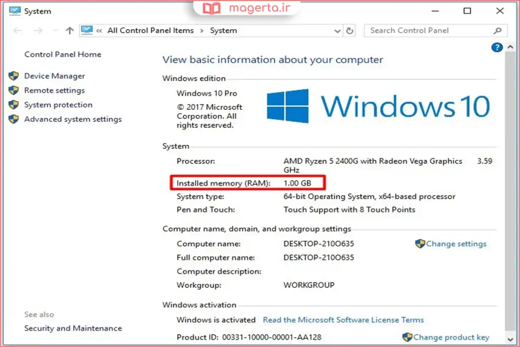This screenshot has width=520, height=347.
Task: Click the shield icon next to Change product key
Action: point(407,337)
